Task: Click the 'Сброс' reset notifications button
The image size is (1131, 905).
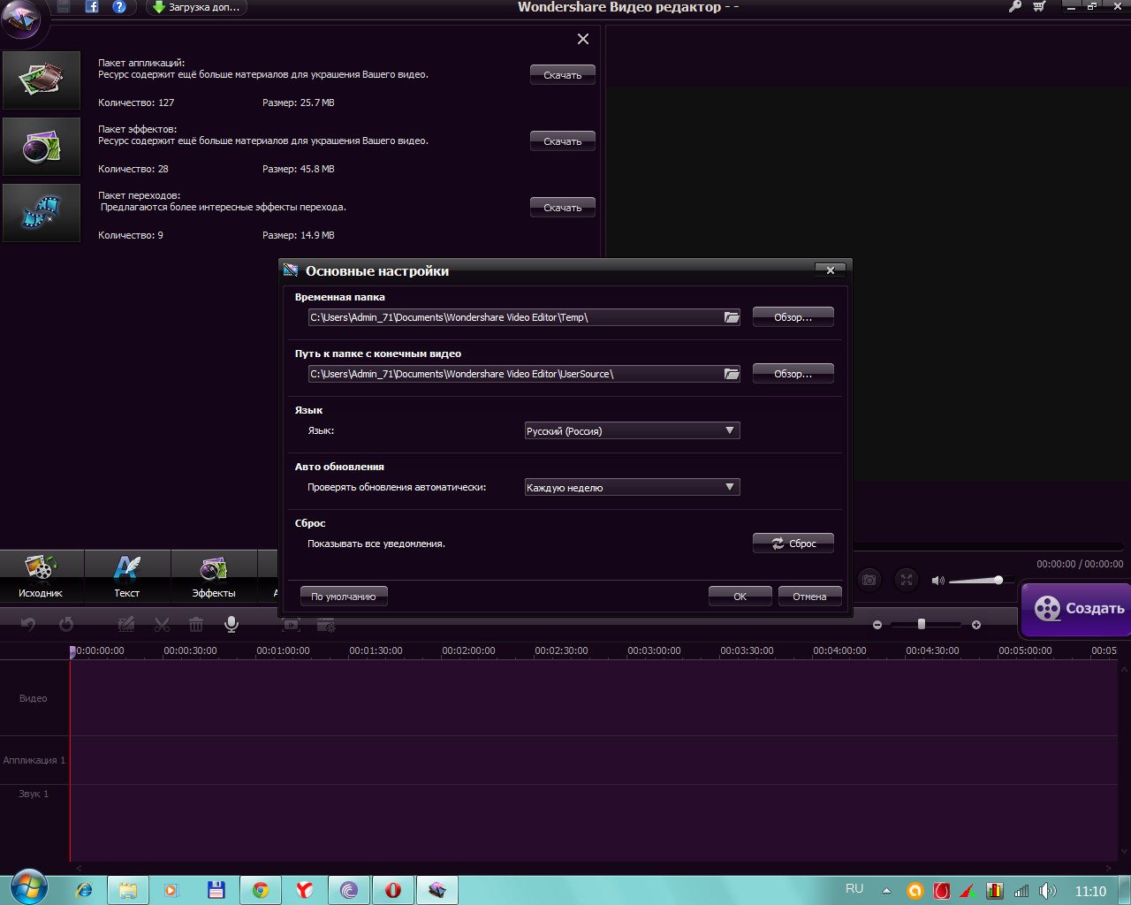Action: (x=793, y=544)
